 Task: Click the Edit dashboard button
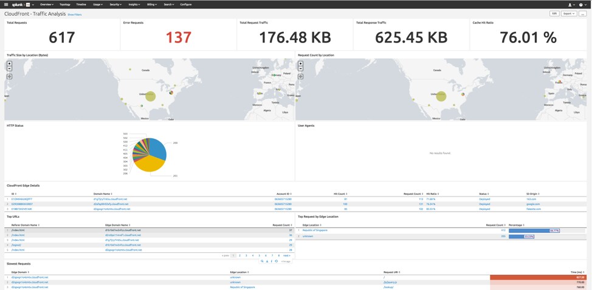(554, 13)
